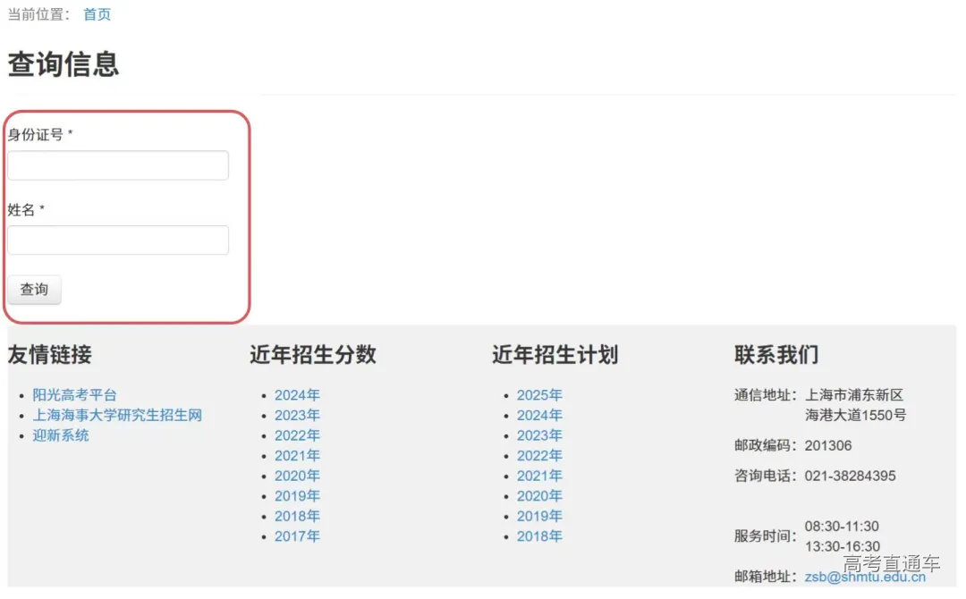The image size is (966, 599).
Task: Open the 2017年 scores link
Action: tap(297, 536)
